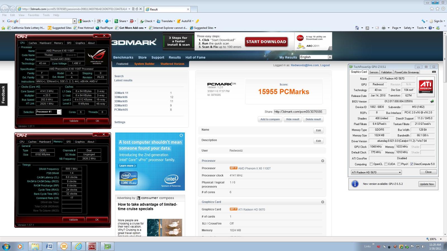Screen dimensions: 447x251
Task: Open the Processor #1 selection dropdown in CPU-Z
Action: (x=48, y=112)
